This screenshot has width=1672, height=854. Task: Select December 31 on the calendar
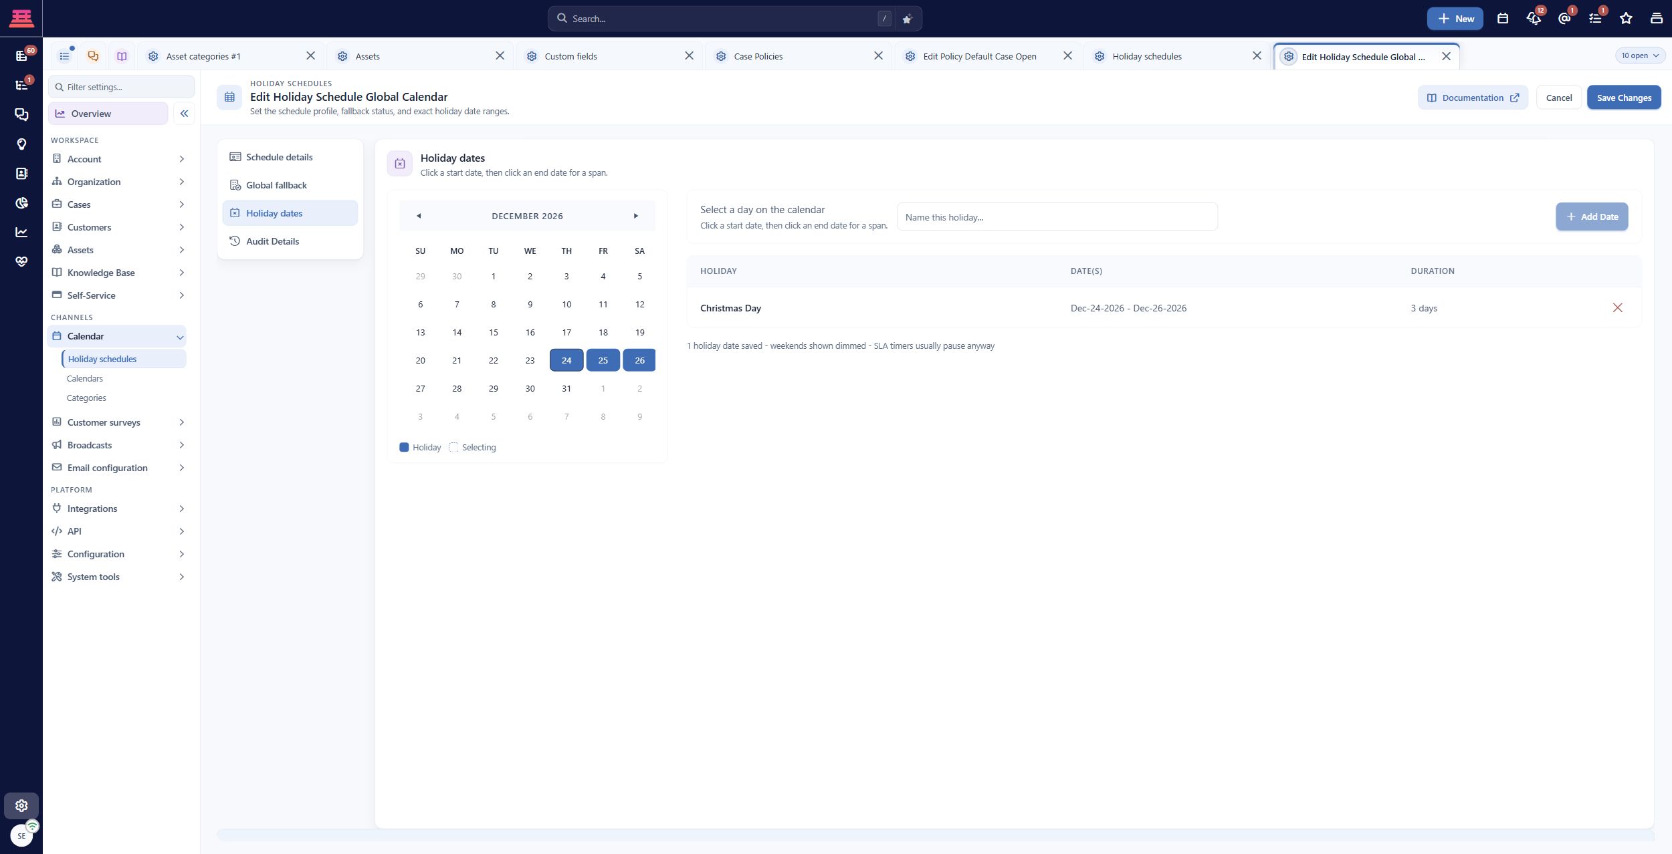pyautogui.click(x=566, y=388)
